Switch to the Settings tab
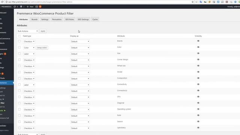Image resolution: width=240 pixels, height=135 pixels. pyautogui.click(x=45, y=19)
